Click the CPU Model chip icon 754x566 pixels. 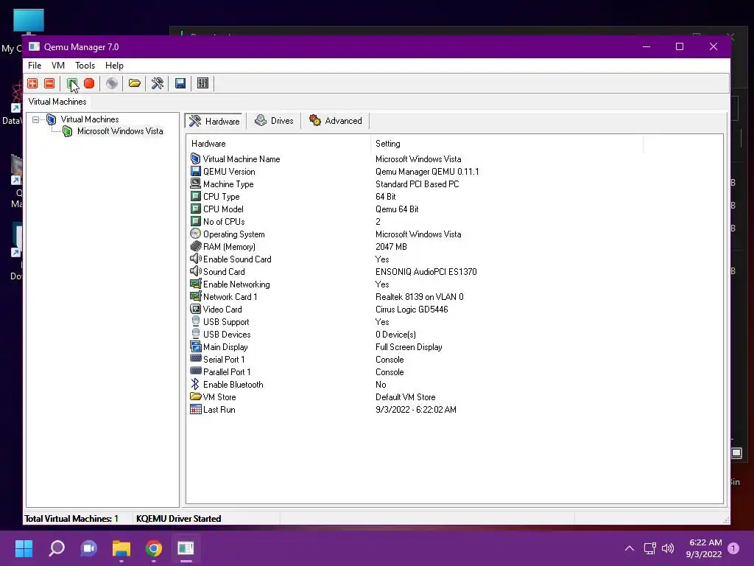195,209
